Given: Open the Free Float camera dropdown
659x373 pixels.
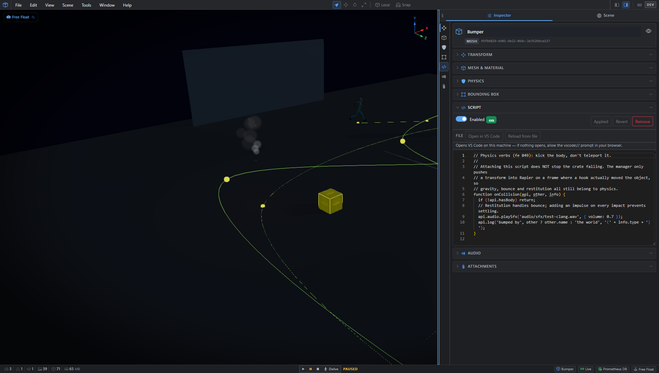Looking at the screenshot, I should point(21,17).
